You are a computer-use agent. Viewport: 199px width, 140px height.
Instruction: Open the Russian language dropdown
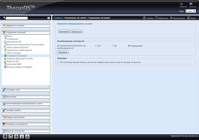191,11
